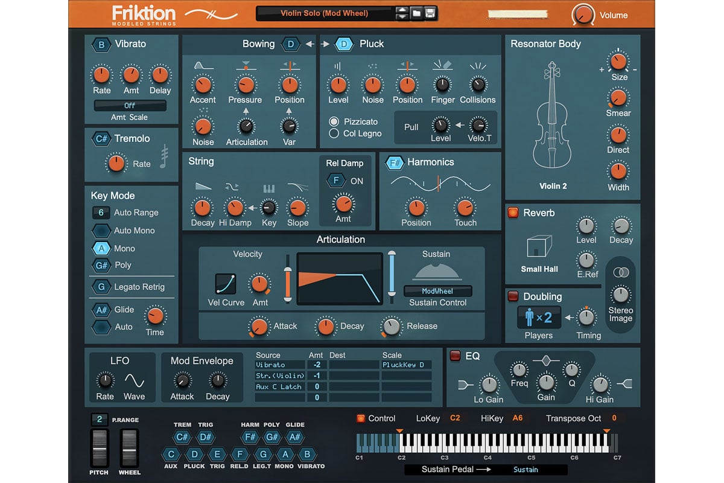
Task: Click the Tremolo note sync icon
Action: point(164,157)
